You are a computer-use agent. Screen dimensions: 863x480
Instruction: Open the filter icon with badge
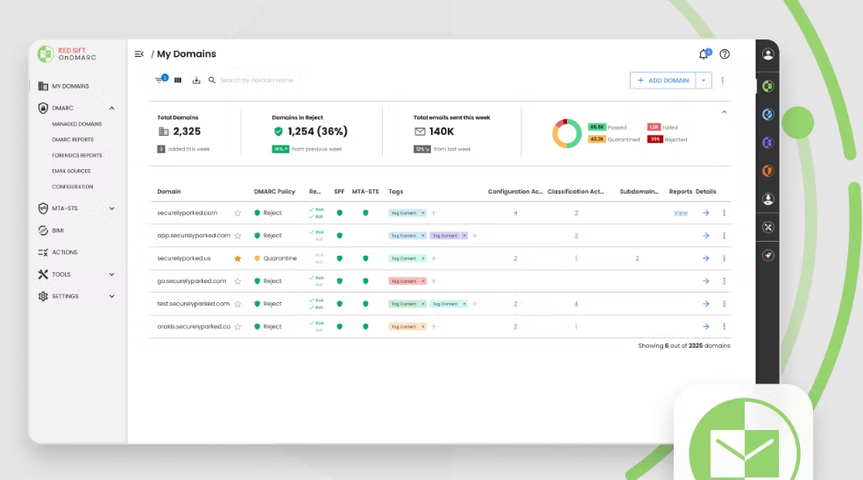[160, 80]
